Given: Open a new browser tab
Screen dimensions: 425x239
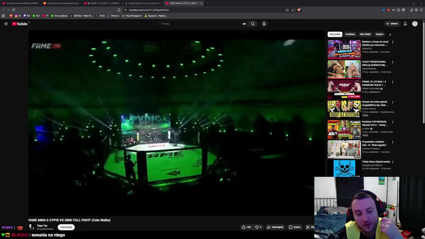Looking at the screenshot, I should 207,3.
